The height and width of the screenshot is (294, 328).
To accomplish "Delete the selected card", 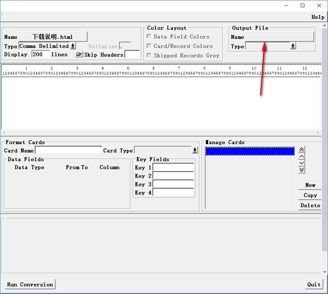I will tap(310, 205).
